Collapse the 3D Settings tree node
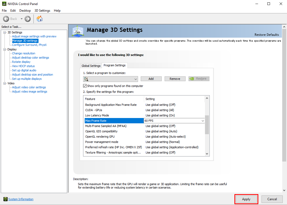287x205 pixels. pos(5,32)
